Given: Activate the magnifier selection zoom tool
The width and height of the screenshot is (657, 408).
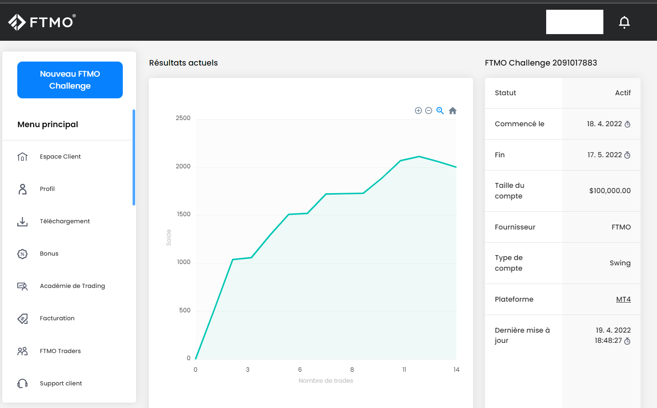Looking at the screenshot, I should coord(440,111).
